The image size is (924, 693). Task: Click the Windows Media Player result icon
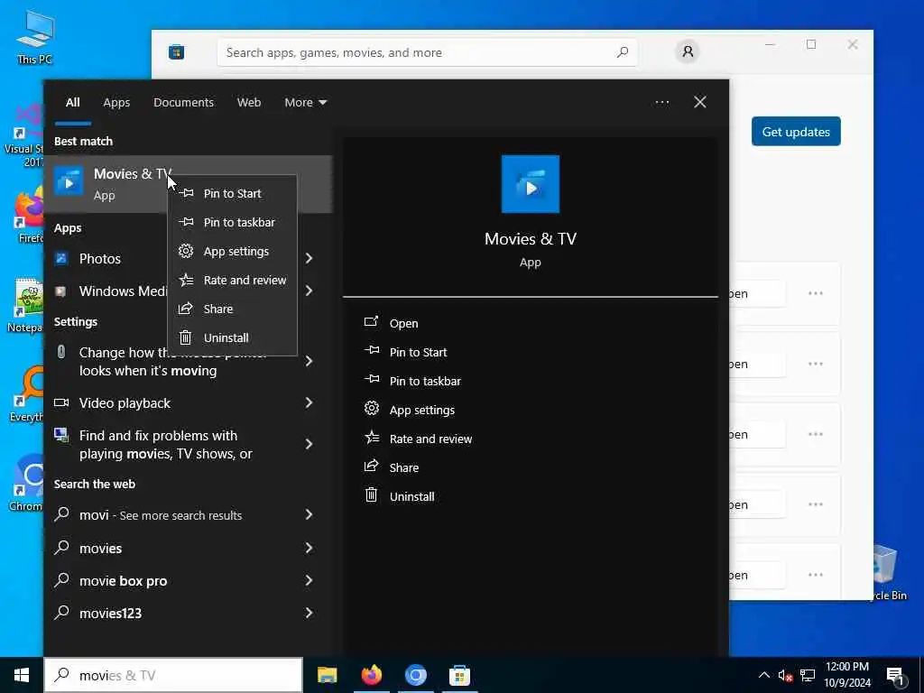click(x=60, y=291)
